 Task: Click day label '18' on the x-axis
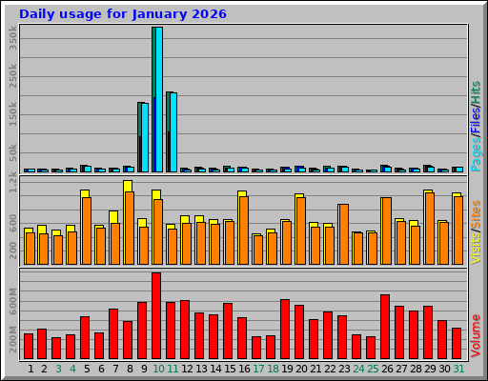273,369
